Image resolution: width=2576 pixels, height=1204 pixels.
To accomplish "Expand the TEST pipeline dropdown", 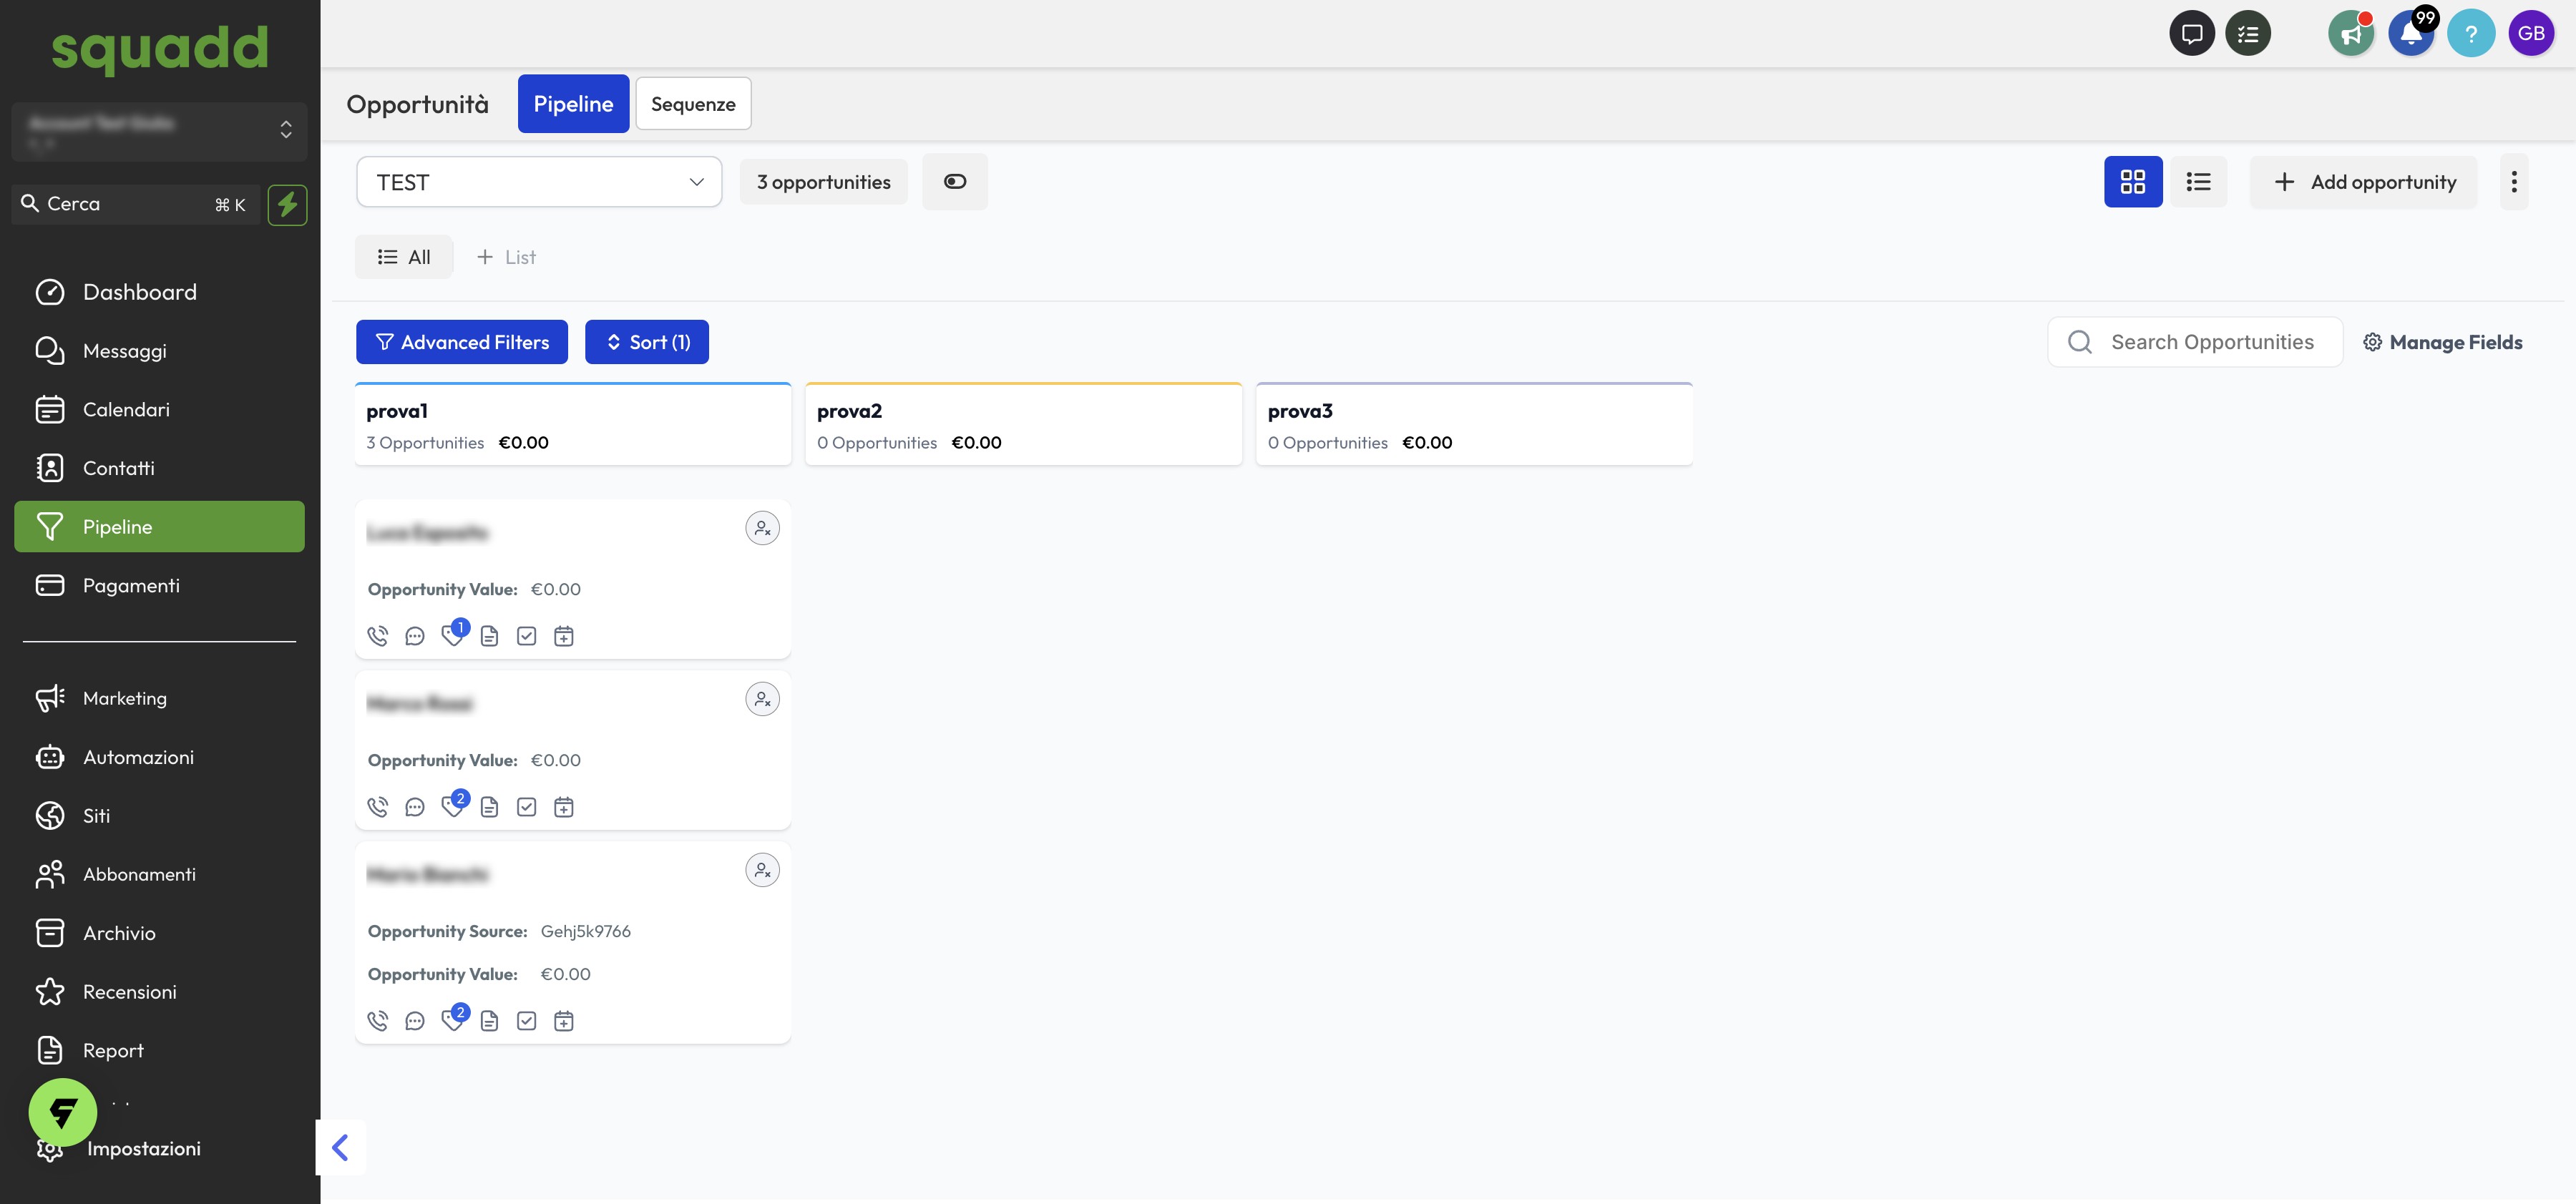I will click(x=539, y=182).
